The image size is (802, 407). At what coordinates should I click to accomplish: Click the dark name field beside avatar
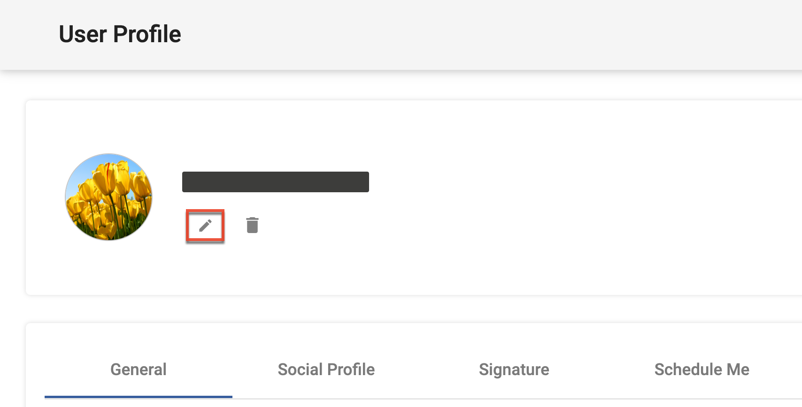[x=275, y=182]
